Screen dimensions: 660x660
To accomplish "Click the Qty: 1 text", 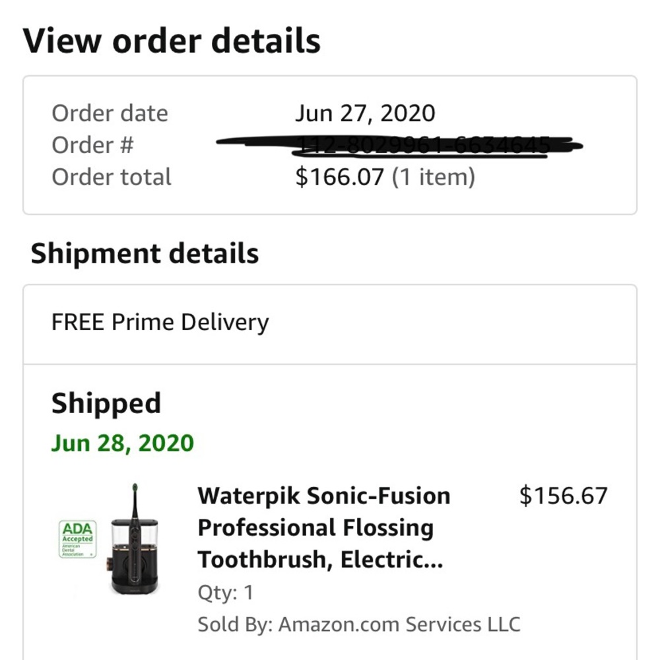I will click(x=221, y=592).
